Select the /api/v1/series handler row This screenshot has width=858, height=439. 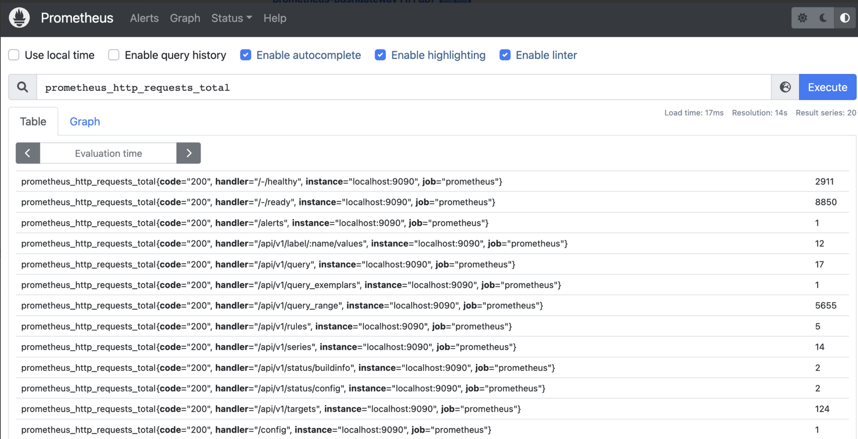pyautogui.click(x=432, y=347)
